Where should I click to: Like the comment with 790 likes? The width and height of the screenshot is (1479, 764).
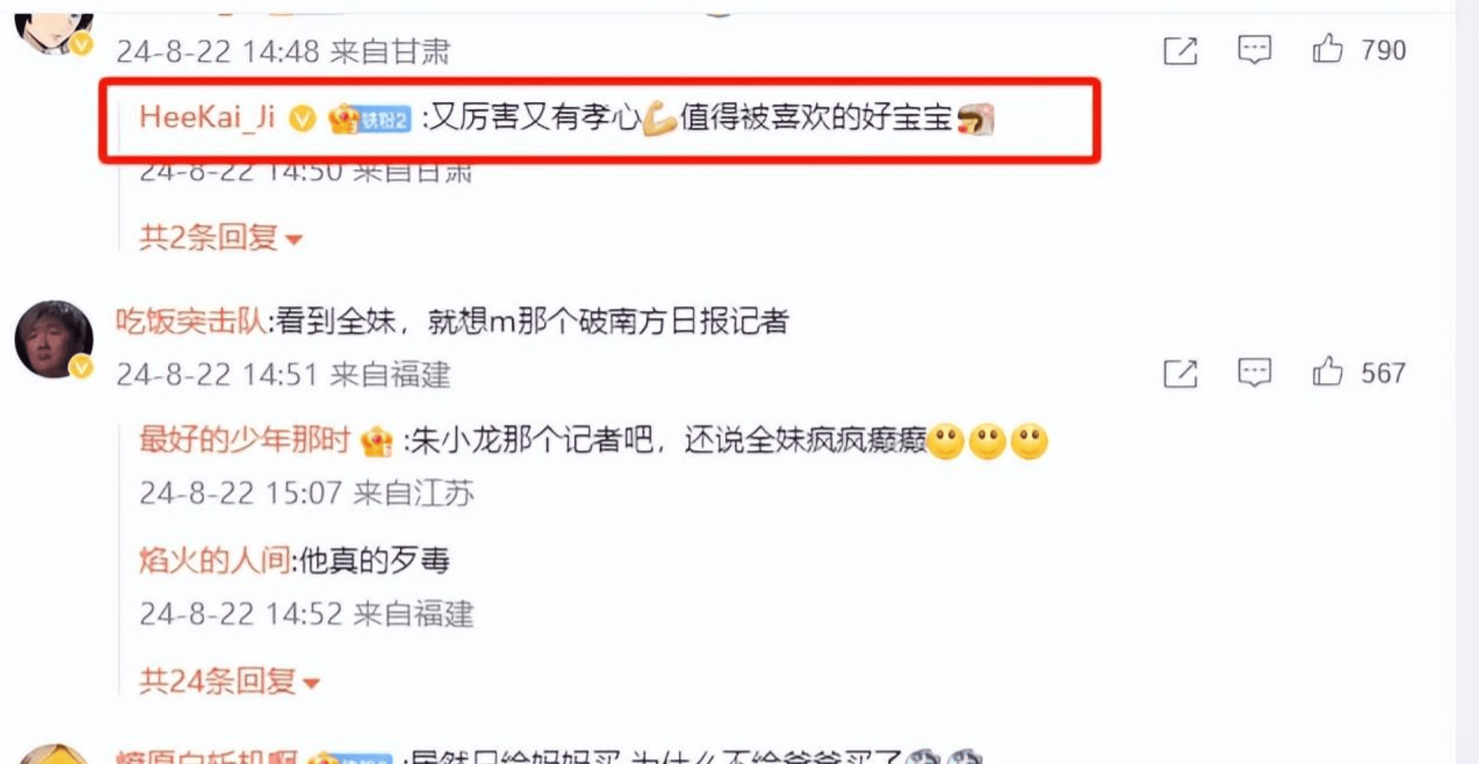pyautogui.click(x=1327, y=49)
